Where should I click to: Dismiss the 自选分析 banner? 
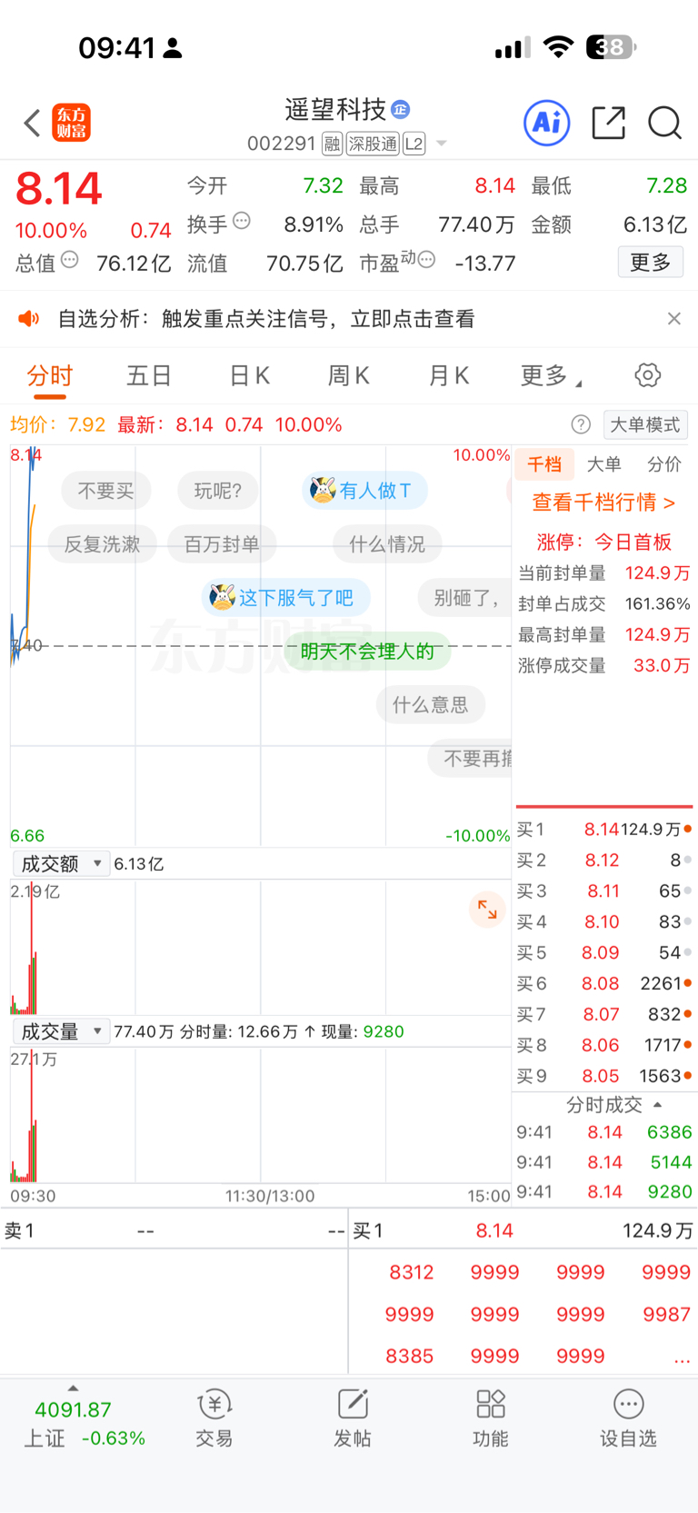click(673, 318)
